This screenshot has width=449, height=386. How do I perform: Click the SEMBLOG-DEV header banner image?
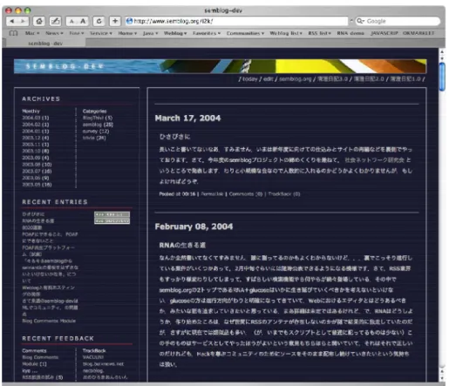pyautogui.click(x=220, y=66)
